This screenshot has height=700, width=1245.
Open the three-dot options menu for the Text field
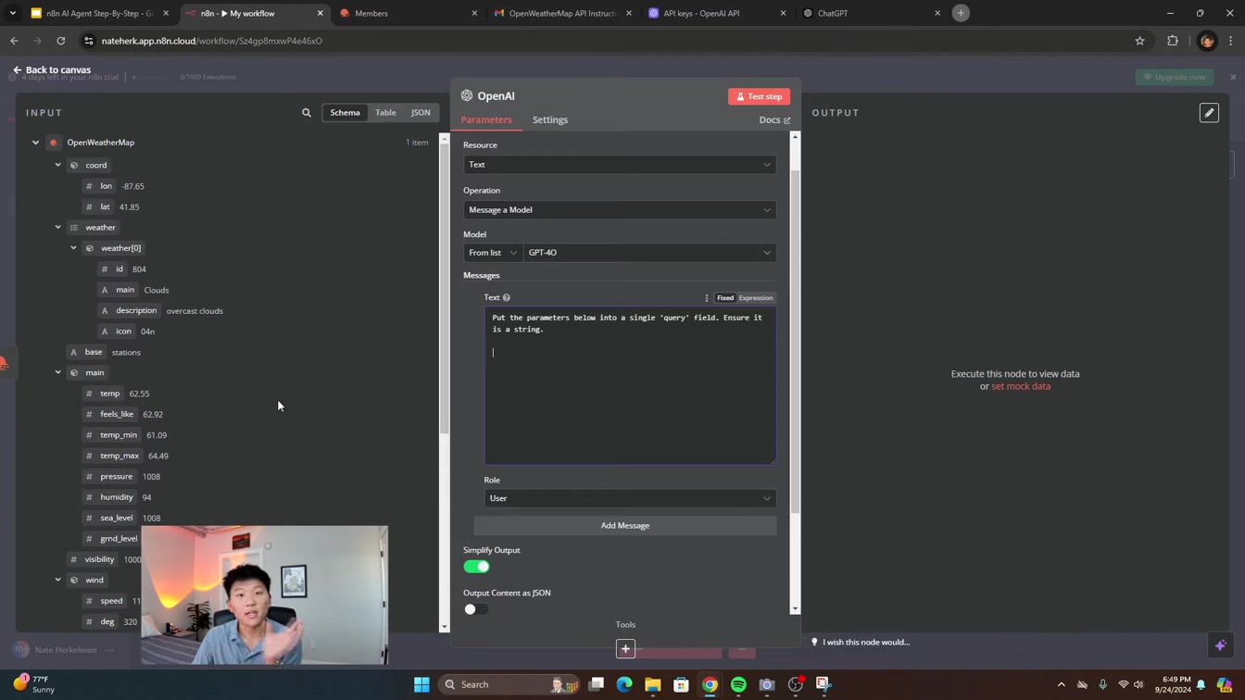[707, 298]
